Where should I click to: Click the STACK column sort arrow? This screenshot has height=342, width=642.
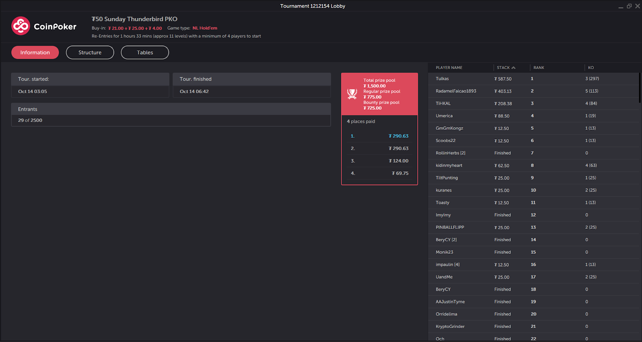tap(514, 67)
